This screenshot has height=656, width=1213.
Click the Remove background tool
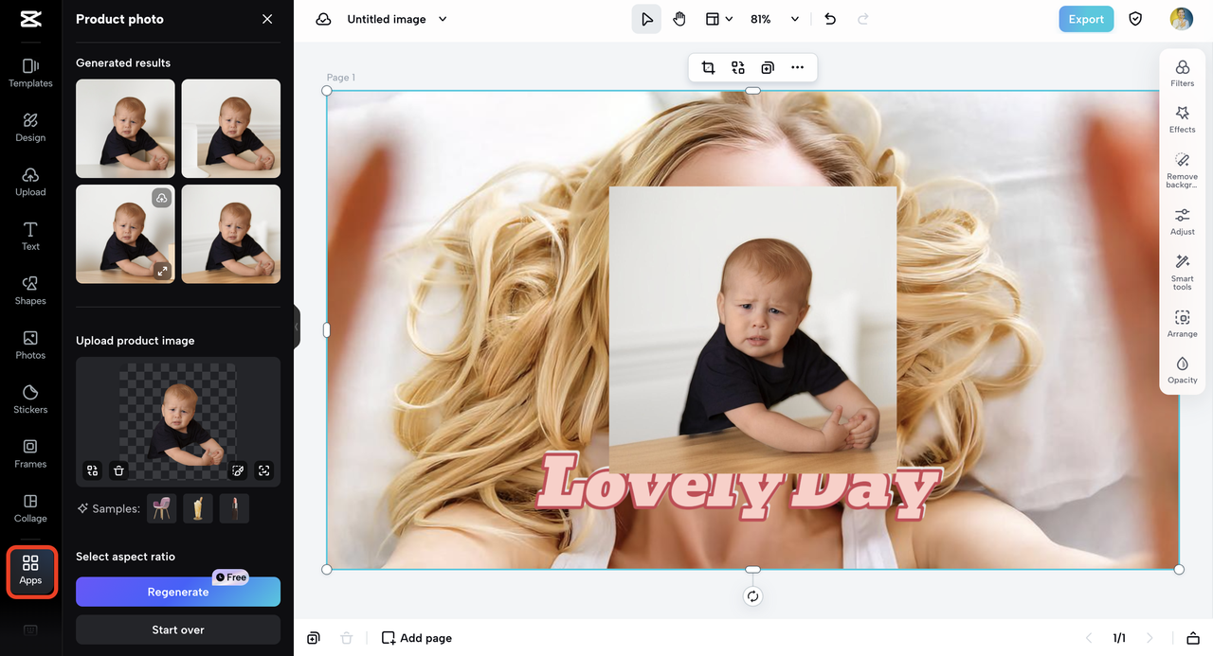coord(1182,168)
